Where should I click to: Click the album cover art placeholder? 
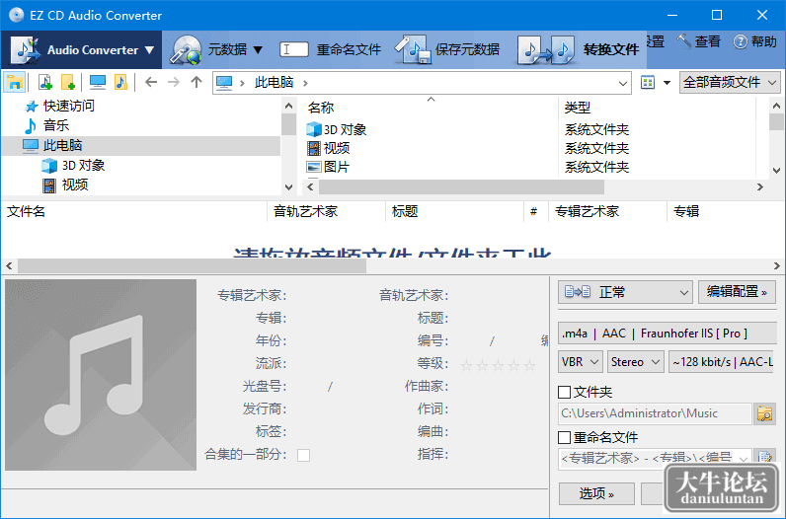click(101, 375)
